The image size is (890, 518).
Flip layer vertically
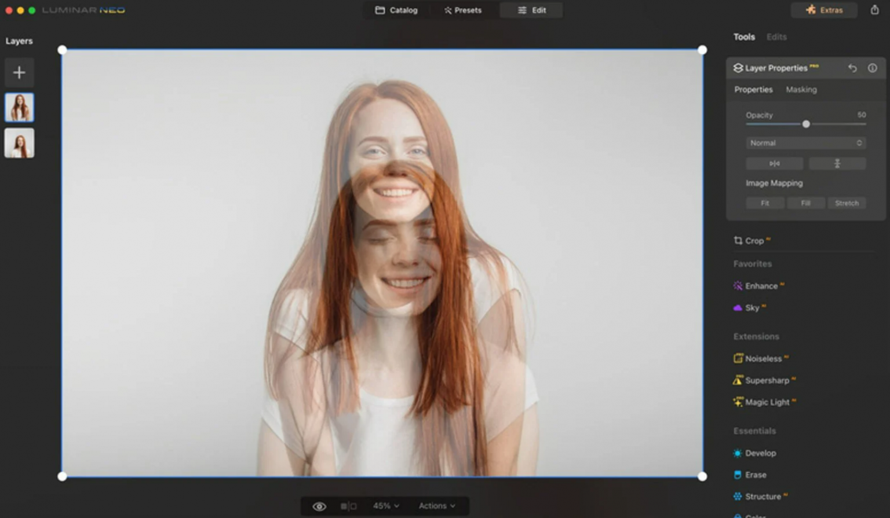(837, 164)
